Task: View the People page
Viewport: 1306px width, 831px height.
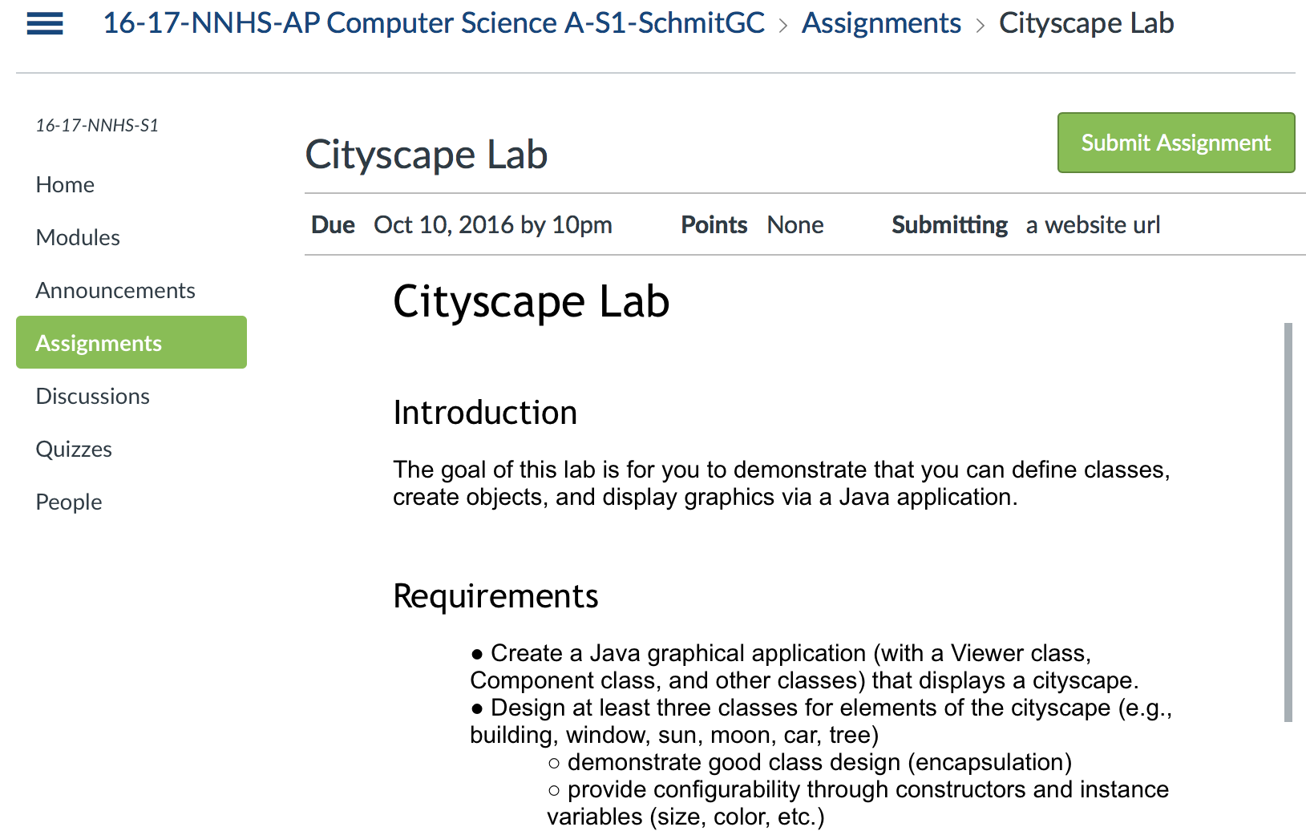Action: pos(68,501)
